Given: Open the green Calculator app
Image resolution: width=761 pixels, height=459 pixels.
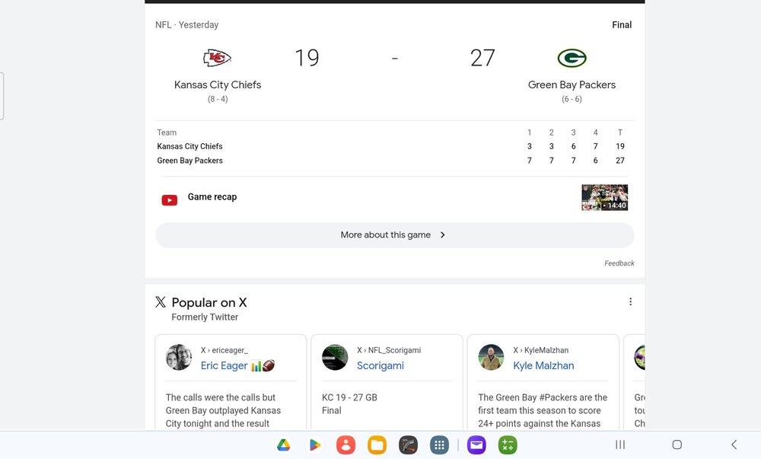Looking at the screenshot, I should (x=508, y=445).
